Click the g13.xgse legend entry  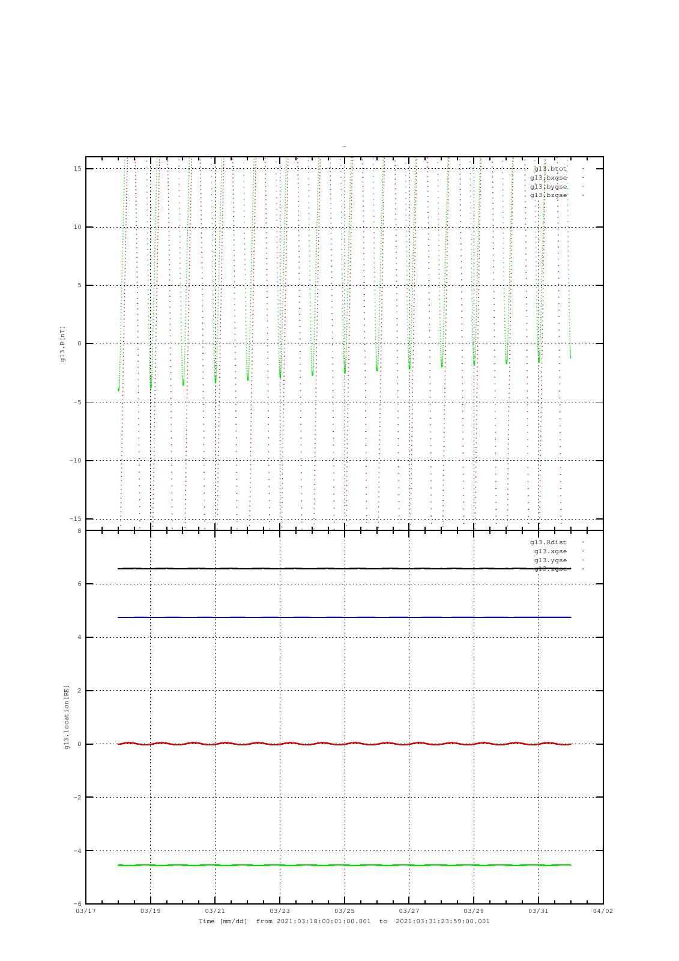pos(551,551)
